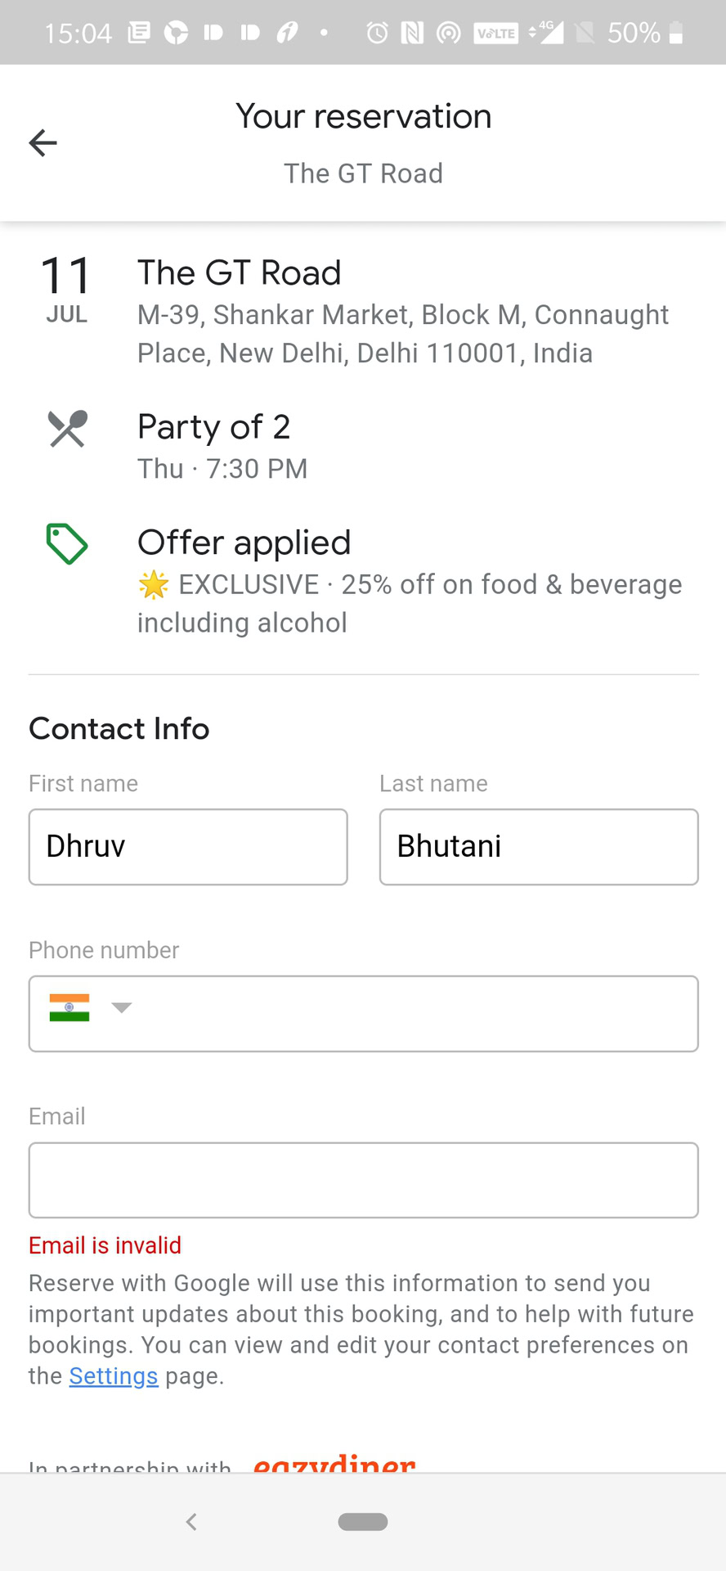
Task: Tap the yellow exclusive star icon
Action: pyautogui.click(x=153, y=585)
